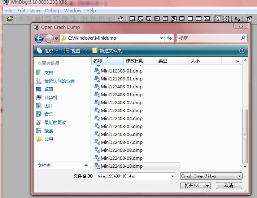The height and width of the screenshot is (198, 257).
Task: Open the Debug menu in WinDbg
Action: point(52,11)
